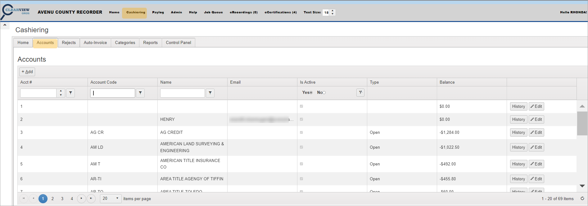Click the Acct # filter funnel icon
588x206 pixels.
click(70, 93)
